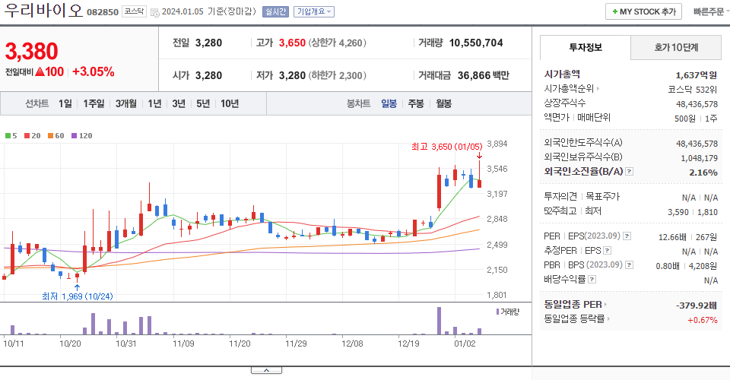This screenshot has width=730, height=380.
Task: Click the 코스닥 market badge
Action: coord(134,11)
